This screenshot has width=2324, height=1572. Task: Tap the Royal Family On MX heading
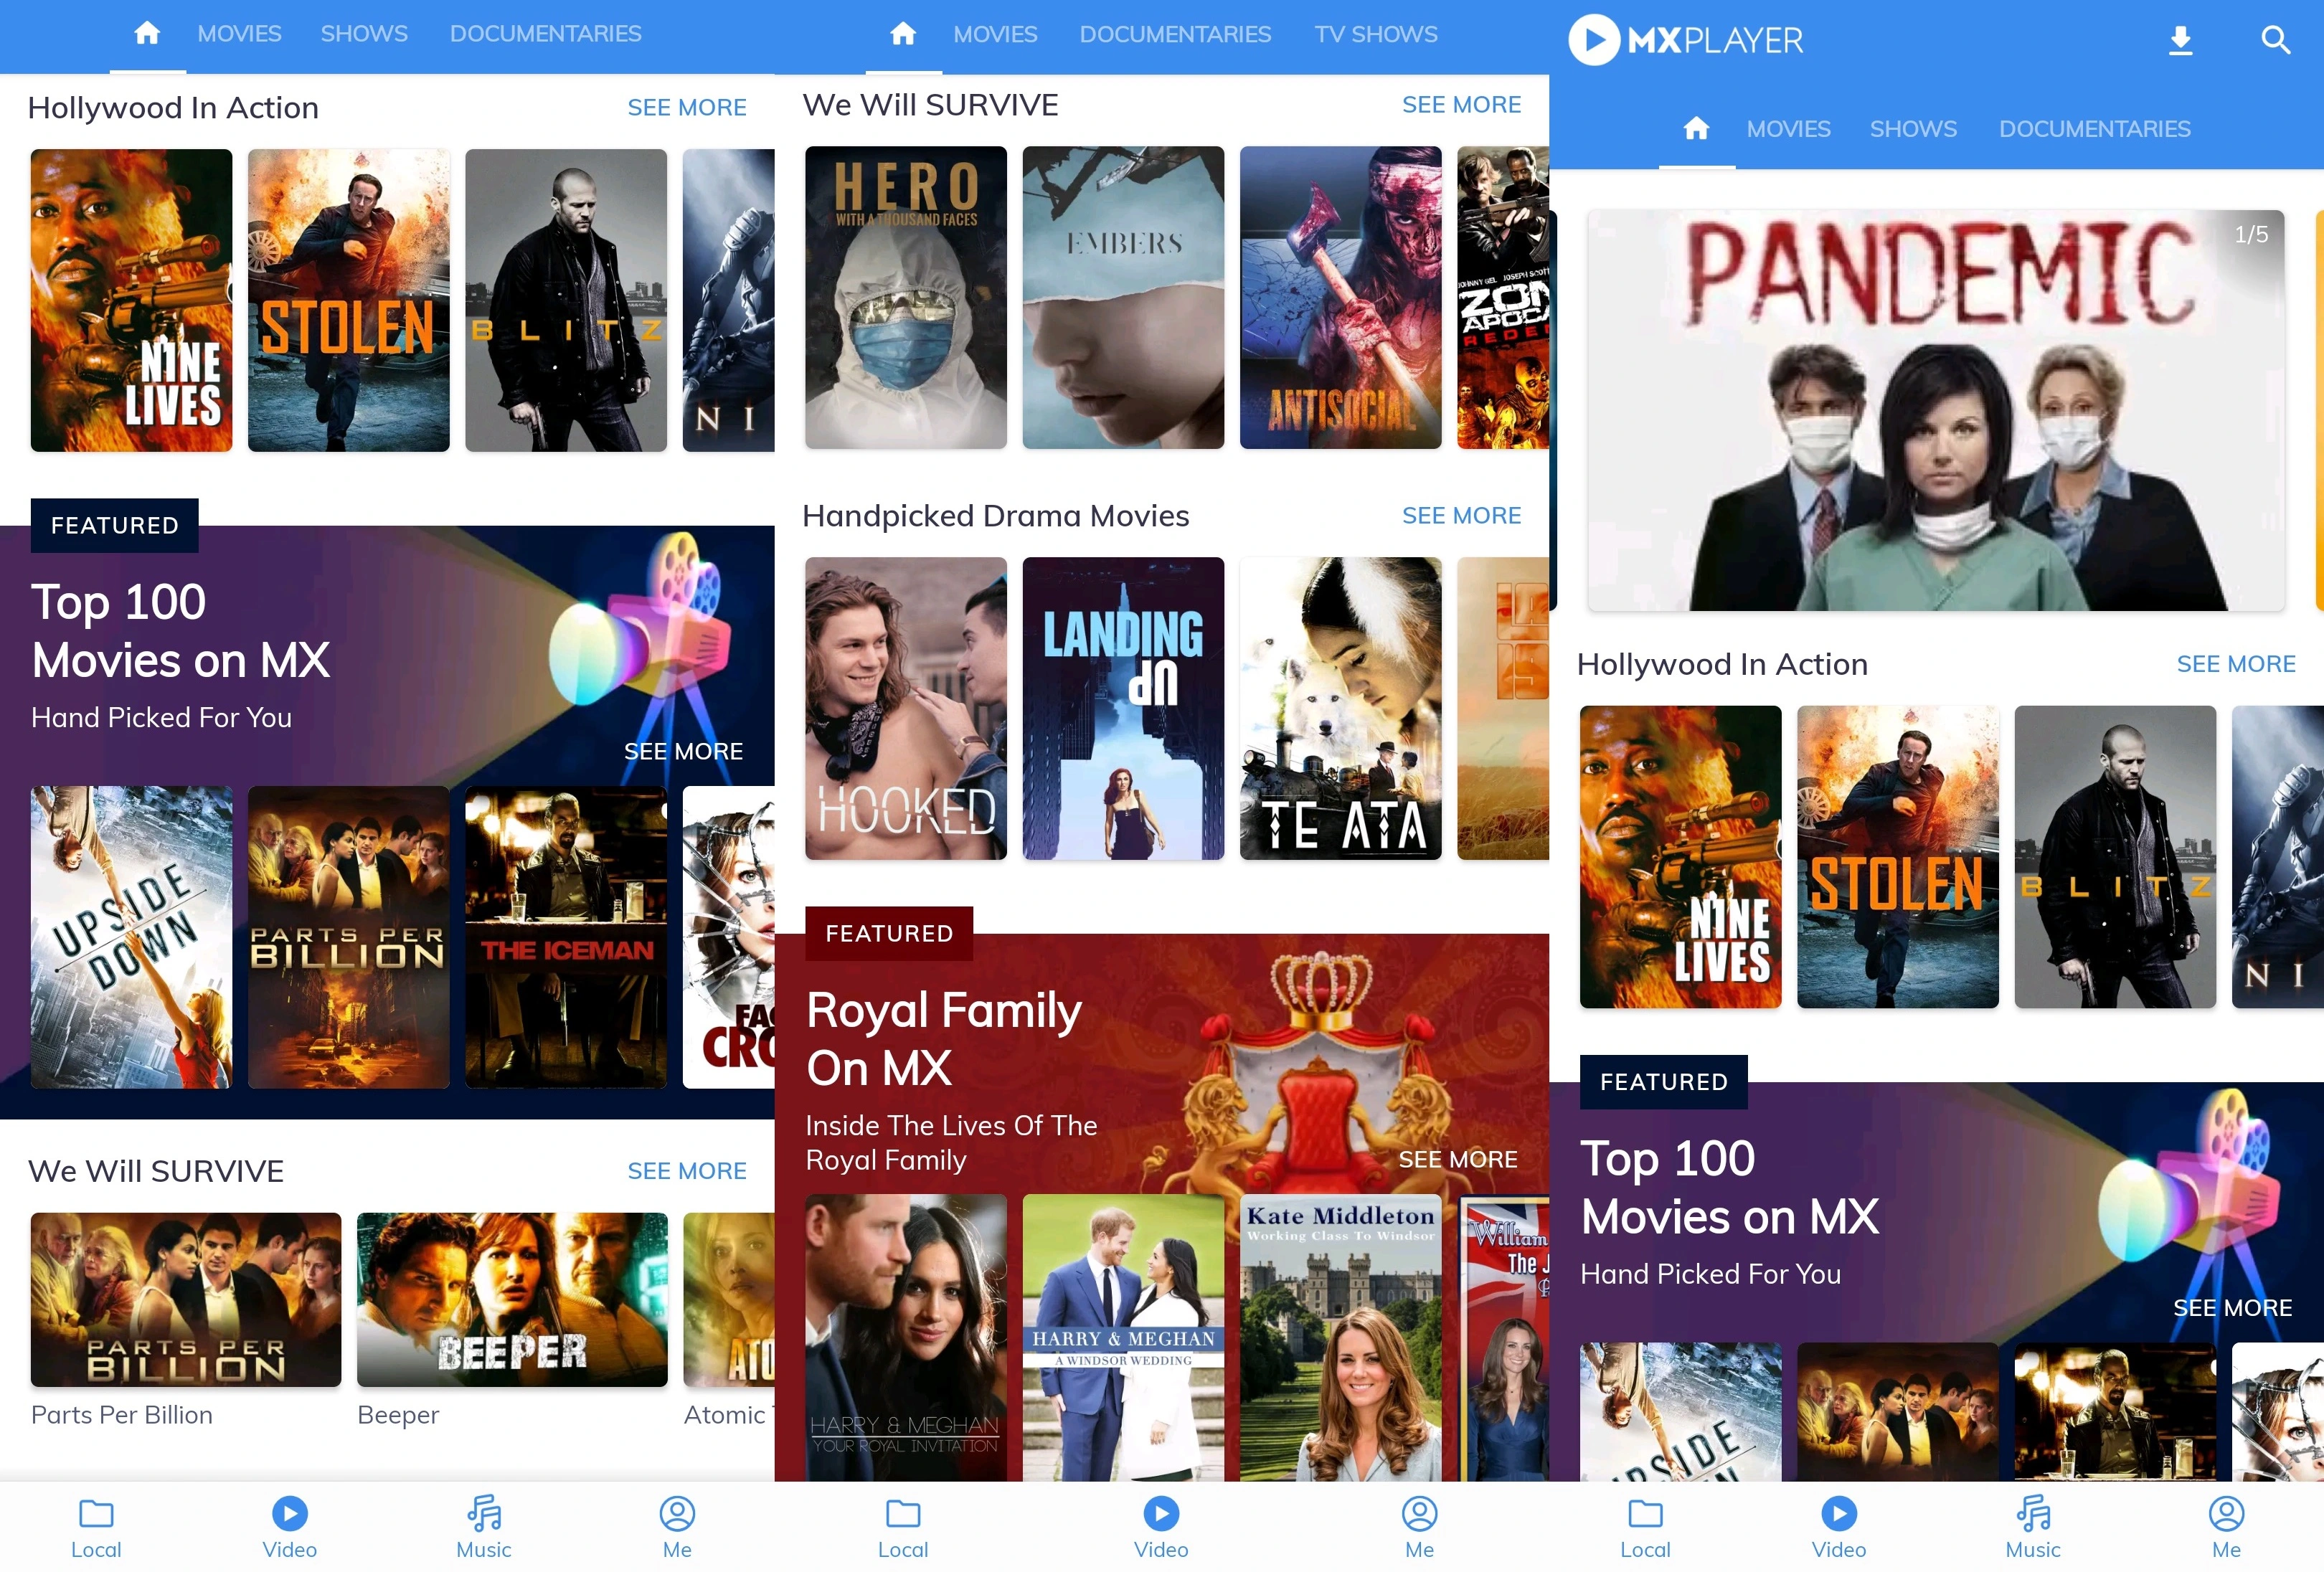pos(944,1039)
